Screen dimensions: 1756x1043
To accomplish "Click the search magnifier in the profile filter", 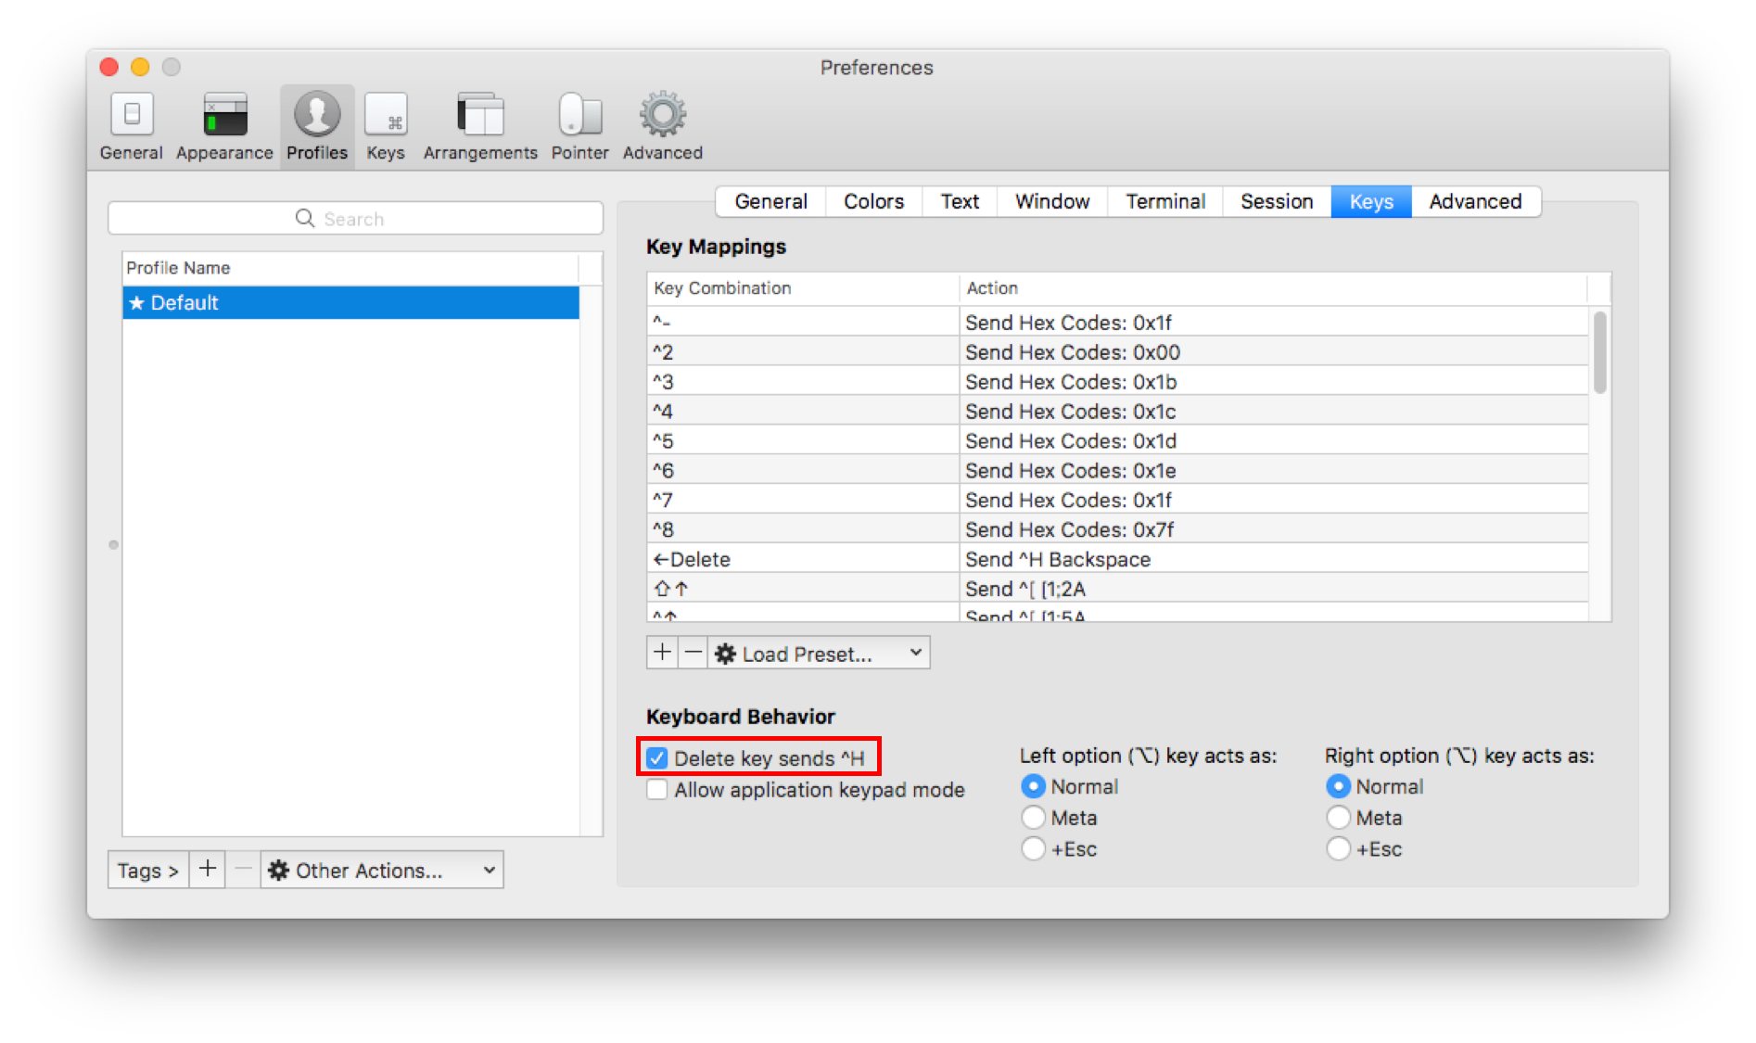I will point(305,218).
